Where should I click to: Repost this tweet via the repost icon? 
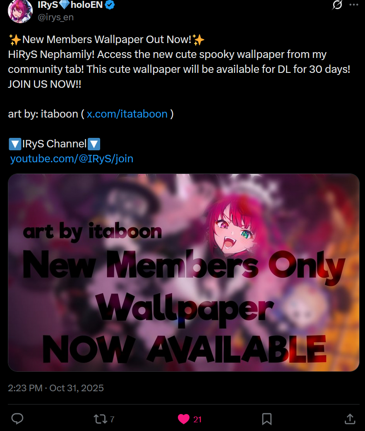[100, 419]
